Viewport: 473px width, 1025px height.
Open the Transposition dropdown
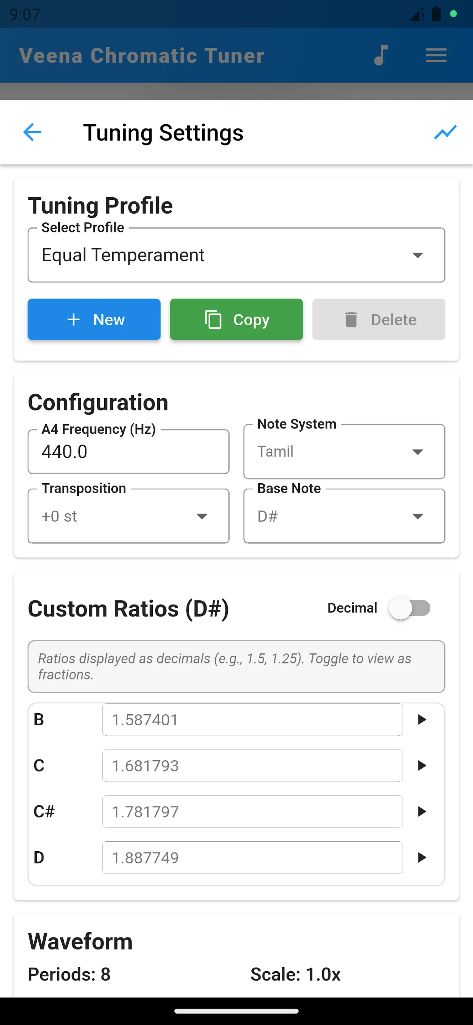point(128,516)
